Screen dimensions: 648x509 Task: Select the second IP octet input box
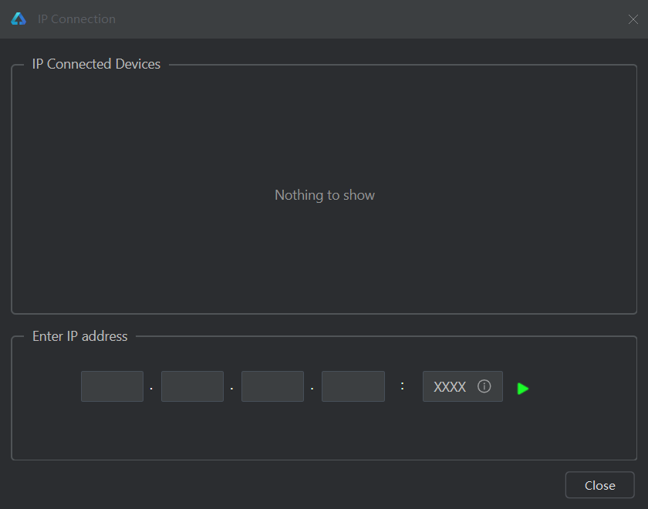(192, 386)
